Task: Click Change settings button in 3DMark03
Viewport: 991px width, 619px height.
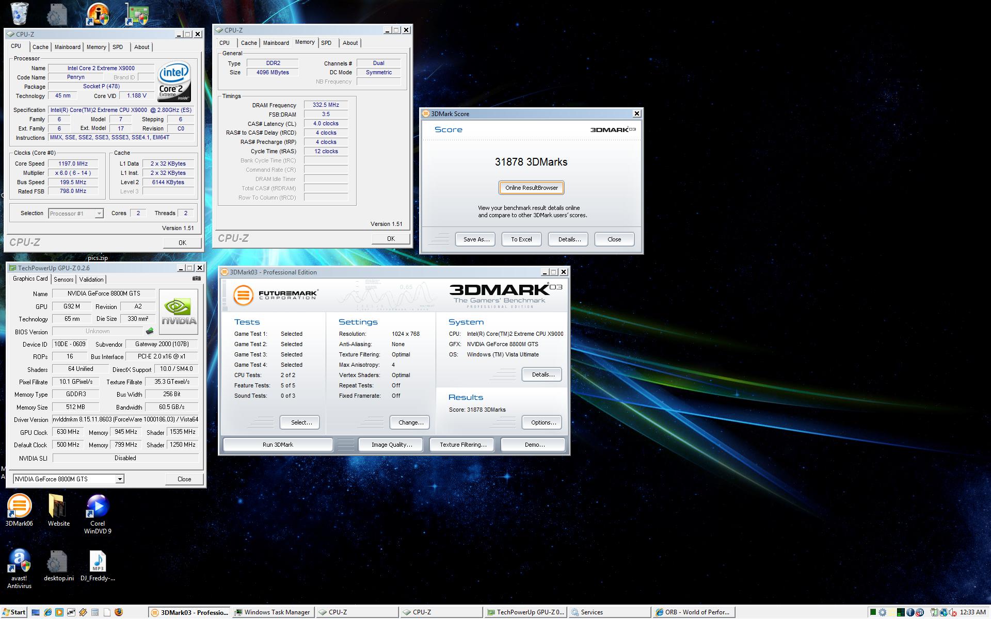Action: [410, 422]
